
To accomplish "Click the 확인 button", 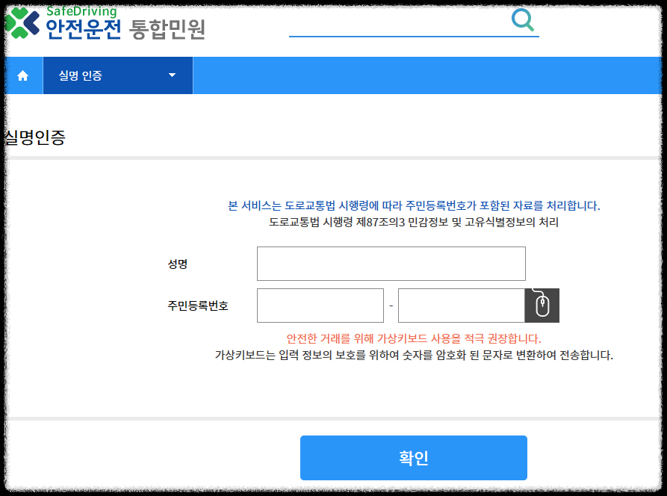I will pyautogui.click(x=414, y=458).
